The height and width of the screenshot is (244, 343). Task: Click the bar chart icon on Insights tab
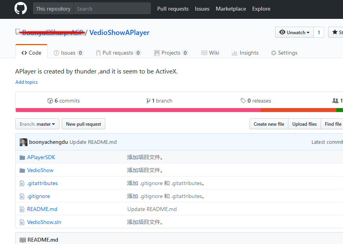click(x=235, y=53)
